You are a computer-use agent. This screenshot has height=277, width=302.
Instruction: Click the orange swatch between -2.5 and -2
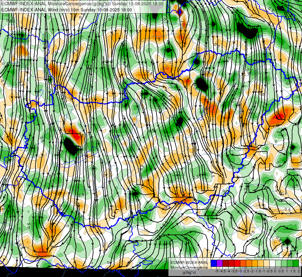pos(249,263)
